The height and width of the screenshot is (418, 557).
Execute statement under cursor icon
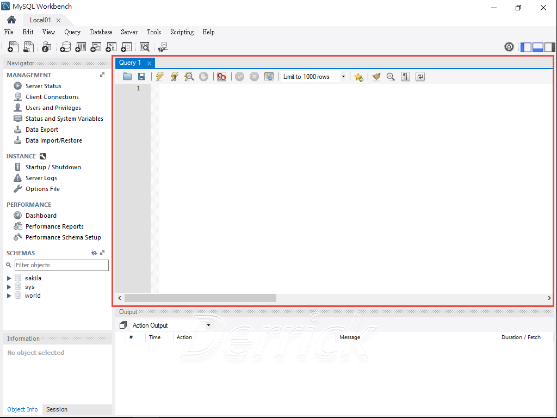pyautogui.click(x=175, y=76)
